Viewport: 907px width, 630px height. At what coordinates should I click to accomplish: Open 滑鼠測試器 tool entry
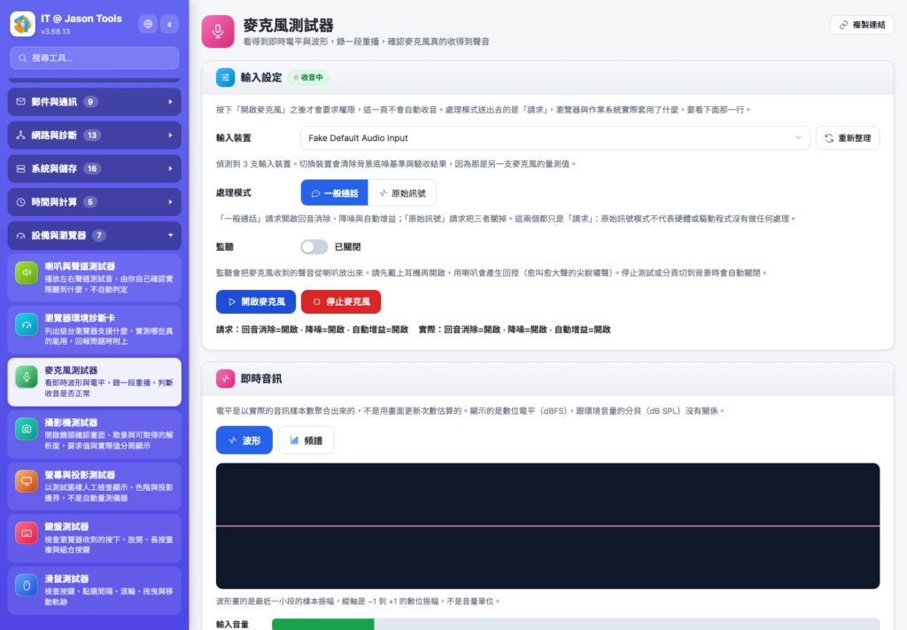click(94, 590)
